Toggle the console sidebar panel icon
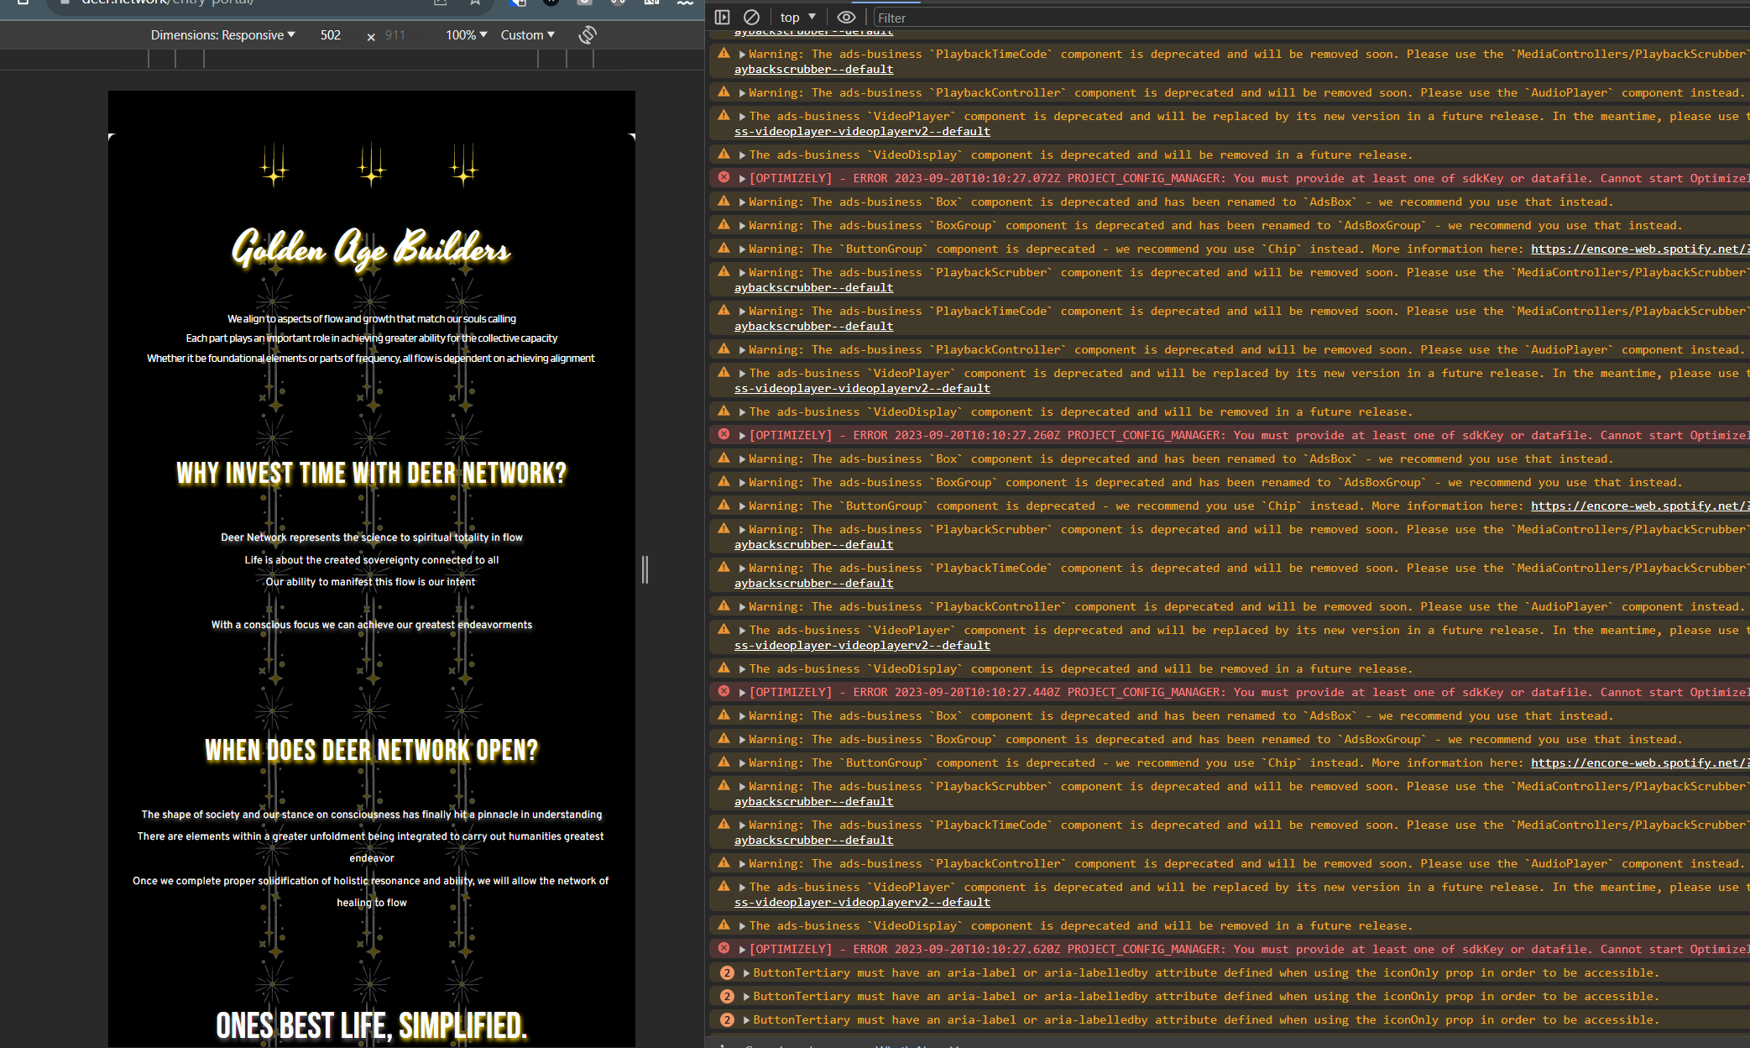Image resolution: width=1750 pixels, height=1048 pixels. [722, 17]
